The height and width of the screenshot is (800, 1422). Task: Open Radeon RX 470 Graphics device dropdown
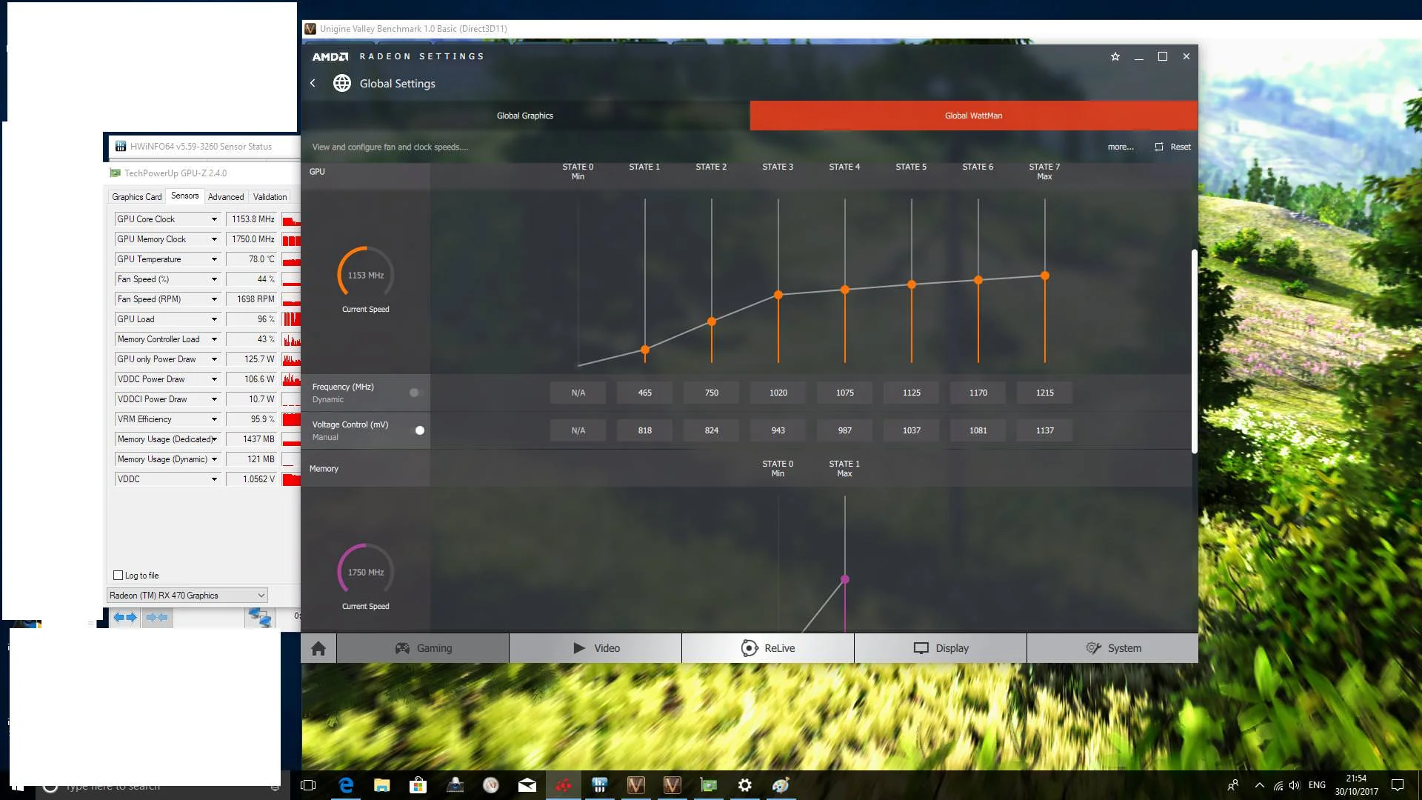[x=187, y=596]
